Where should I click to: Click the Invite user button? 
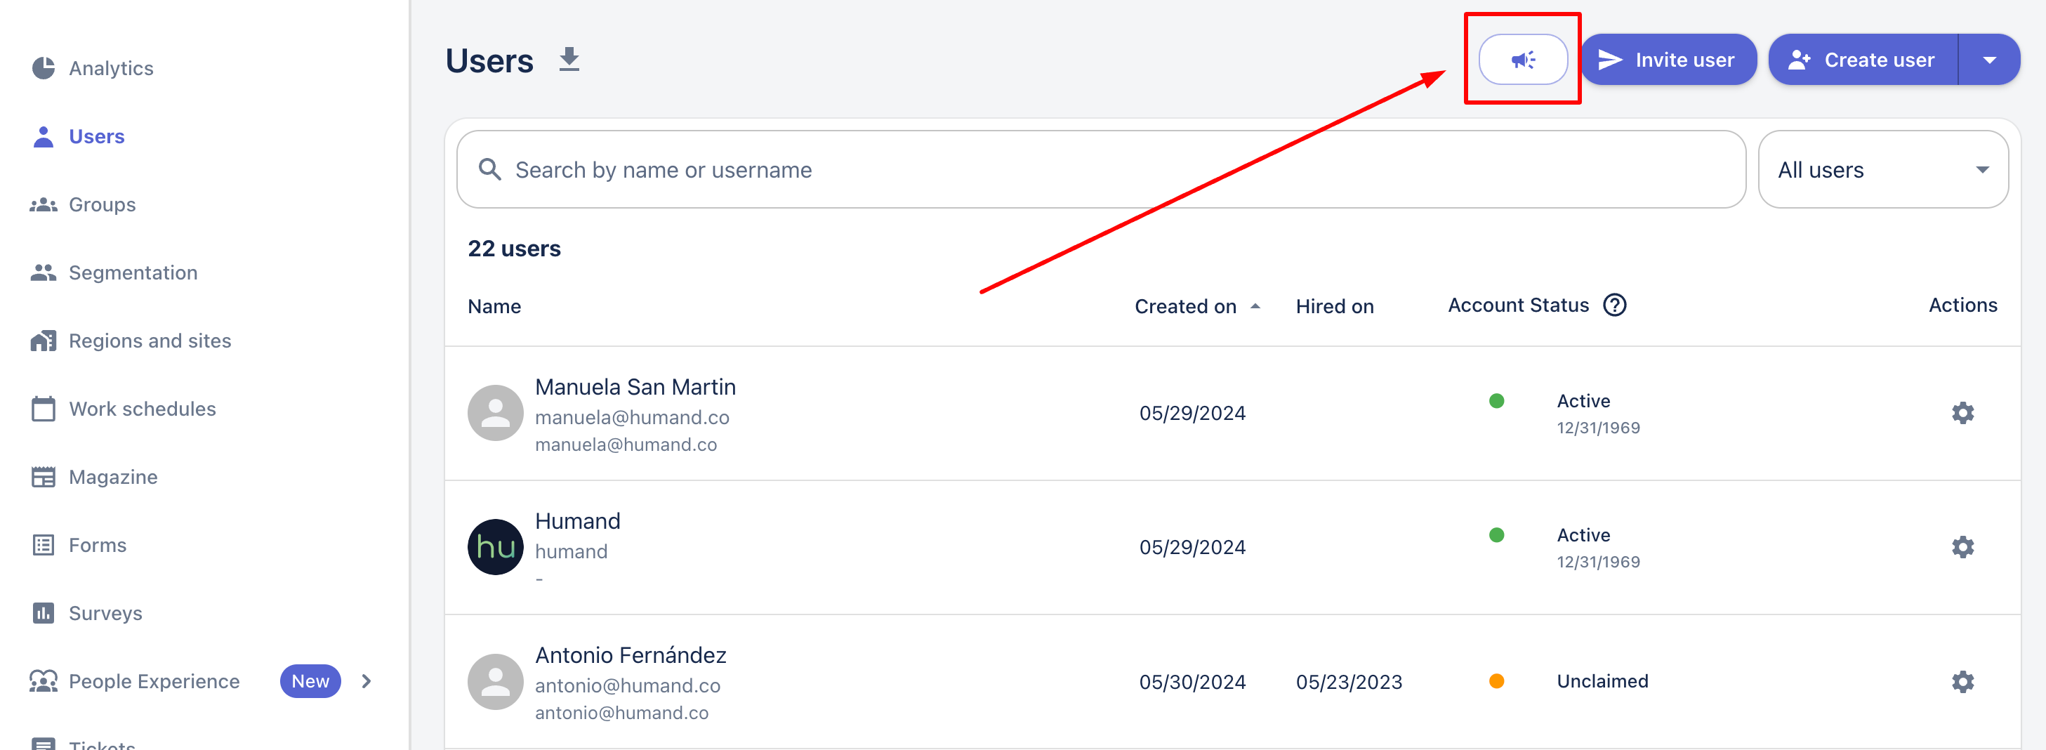1667,60
